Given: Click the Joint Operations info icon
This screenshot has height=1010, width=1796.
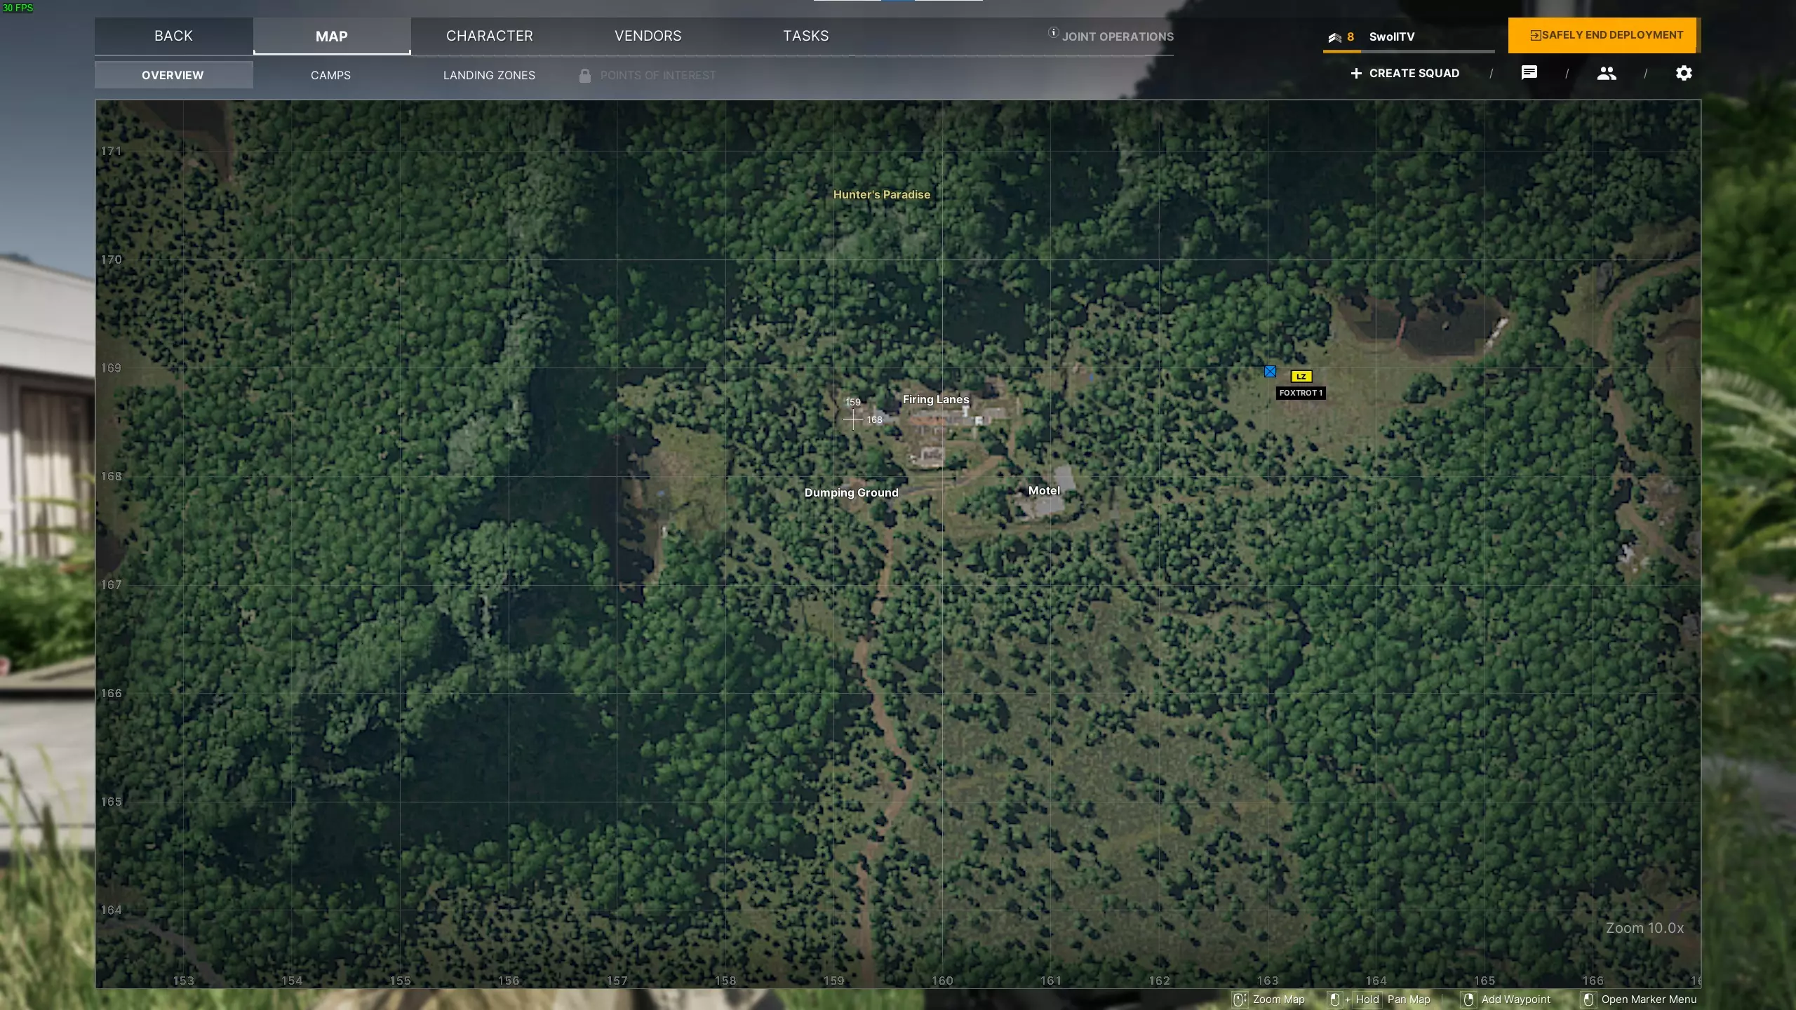Looking at the screenshot, I should (x=1053, y=32).
